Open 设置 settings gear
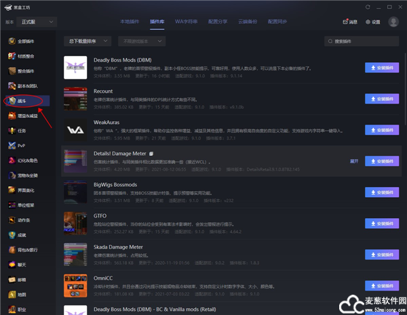The image size is (407, 315). pyautogui.click(x=373, y=22)
